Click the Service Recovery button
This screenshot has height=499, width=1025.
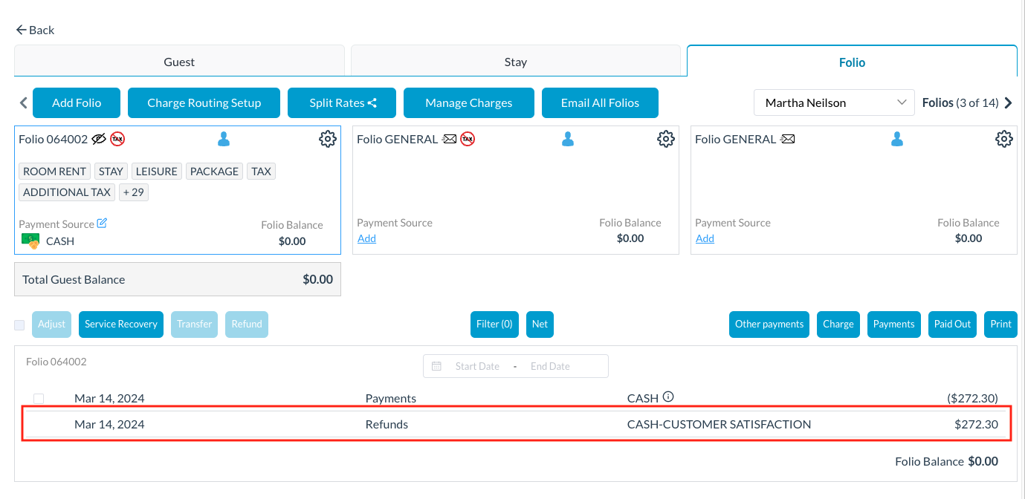pyautogui.click(x=120, y=324)
